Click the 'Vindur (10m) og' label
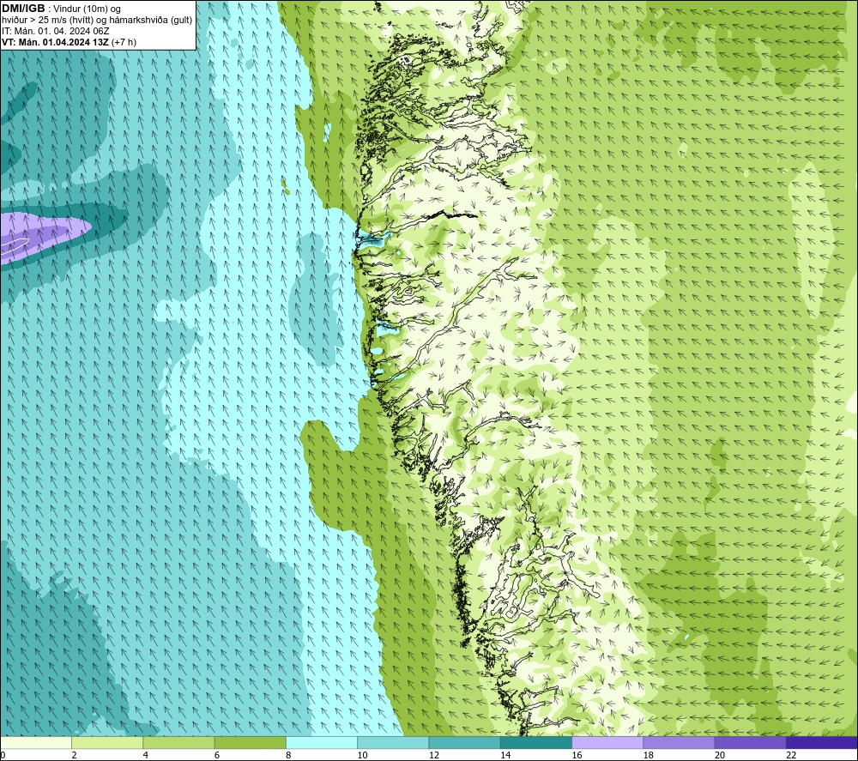 tap(87, 9)
